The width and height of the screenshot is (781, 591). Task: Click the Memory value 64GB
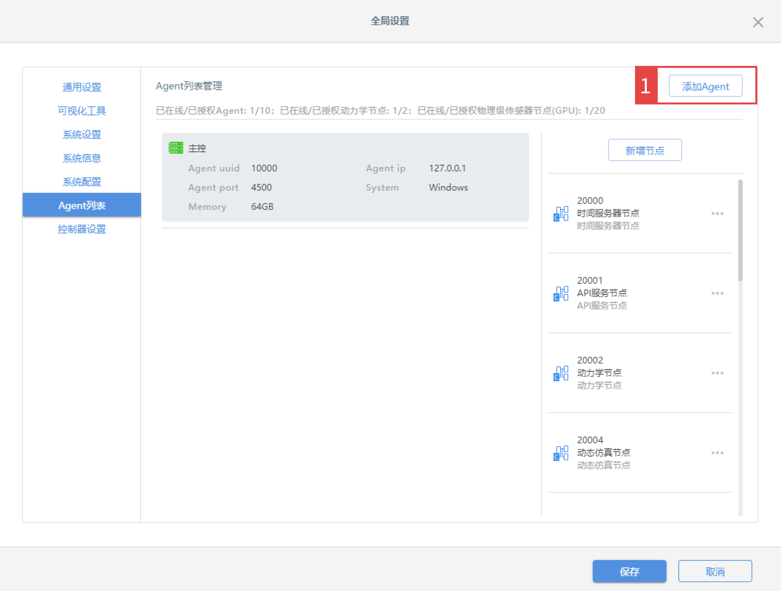(262, 207)
